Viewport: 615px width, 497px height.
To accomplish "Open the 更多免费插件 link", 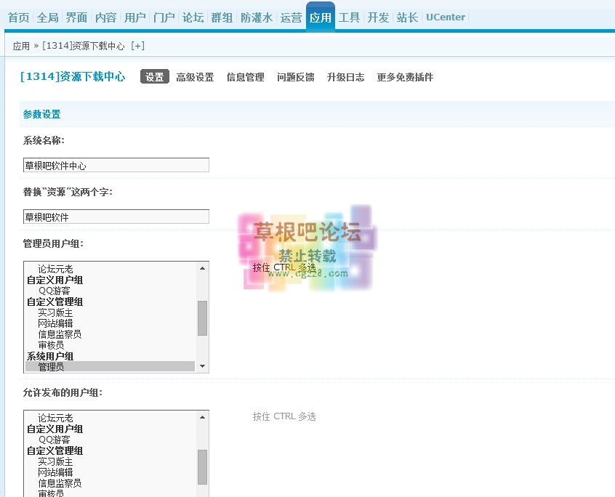I will [405, 77].
